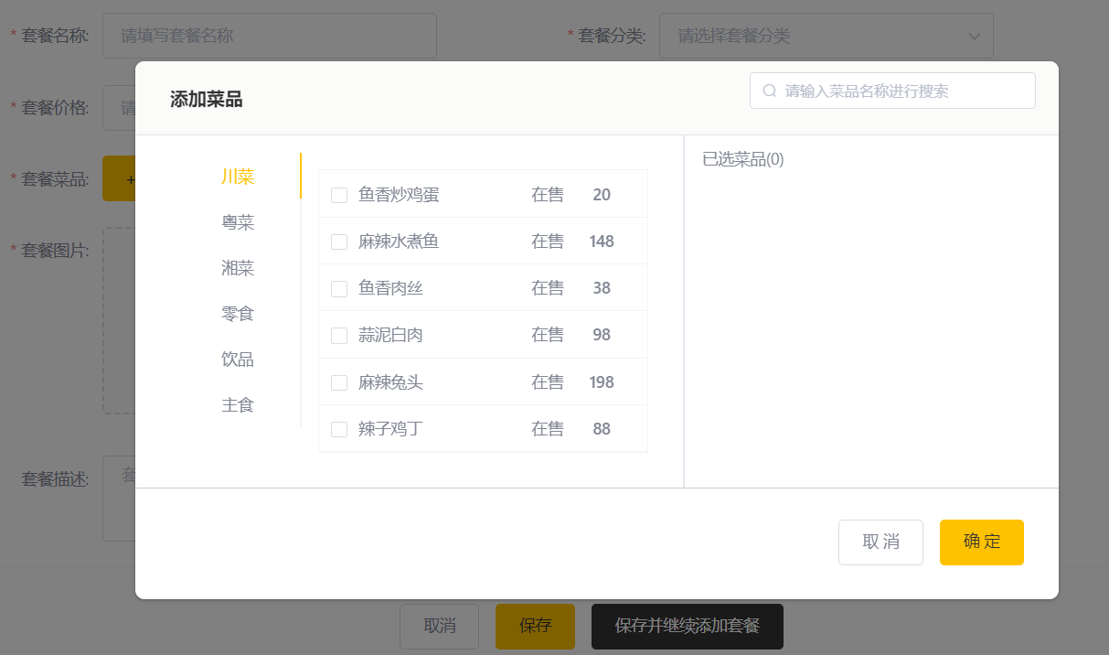Select the 湘菜 category tab
1109x655 pixels.
coord(238,268)
